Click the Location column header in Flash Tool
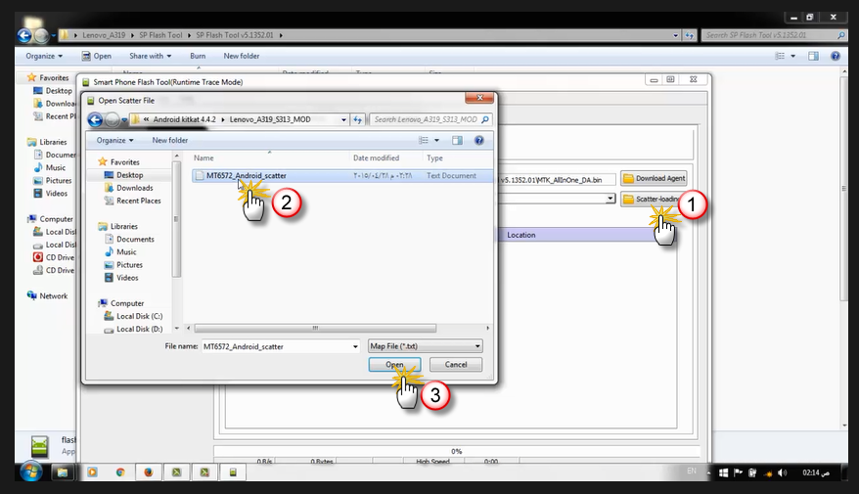The height and width of the screenshot is (494, 859). 521,235
